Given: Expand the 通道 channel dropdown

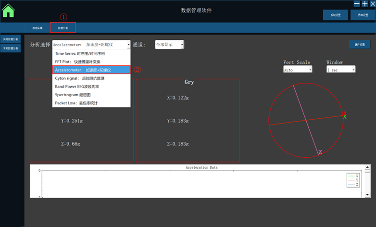Looking at the screenshot, I should click(182, 45).
